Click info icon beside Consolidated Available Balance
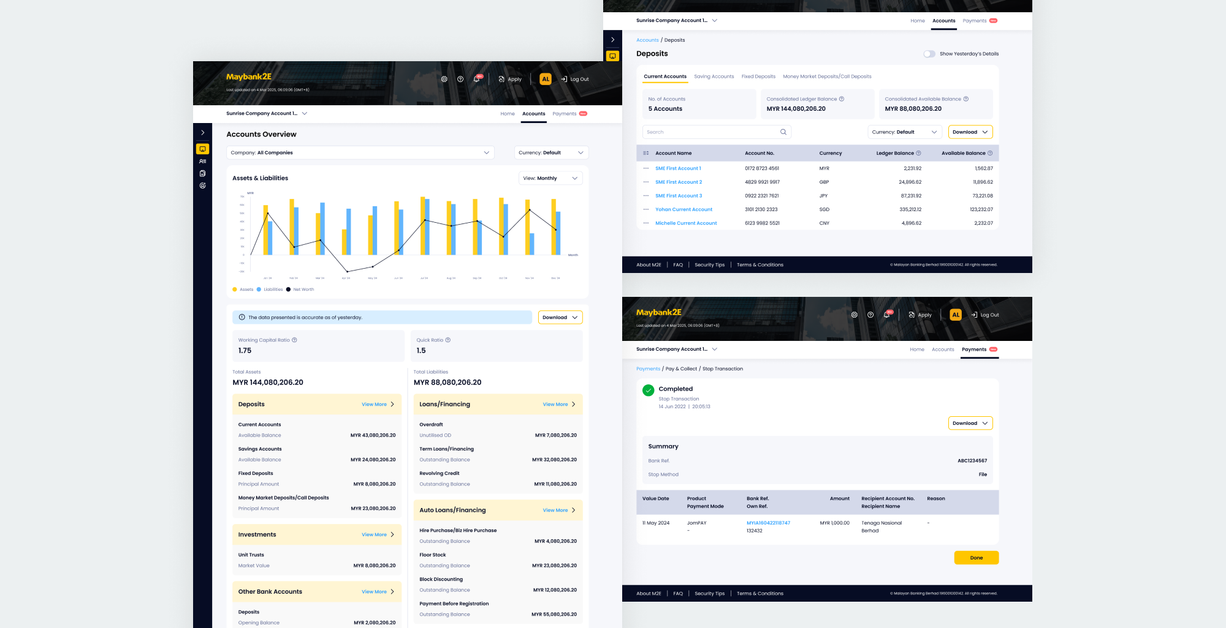1226x628 pixels. click(x=966, y=99)
